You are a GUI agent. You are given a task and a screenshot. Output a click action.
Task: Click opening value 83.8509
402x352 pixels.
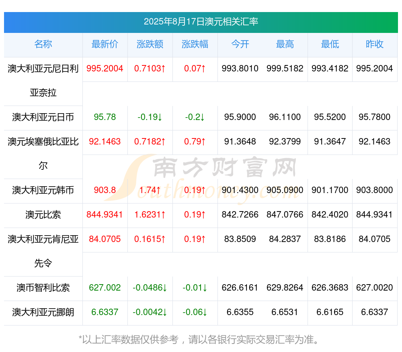tap(240, 239)
